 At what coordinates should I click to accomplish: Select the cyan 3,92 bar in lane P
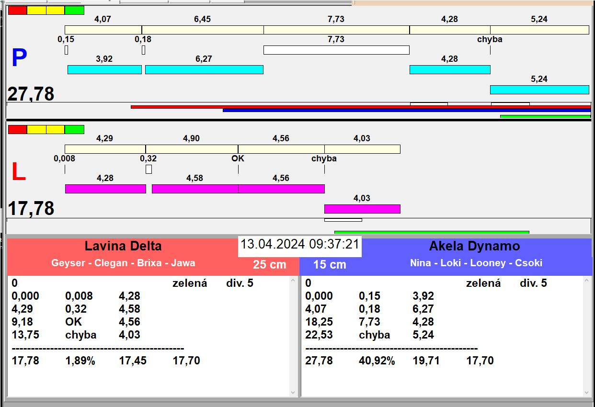[x=104, y=69]
